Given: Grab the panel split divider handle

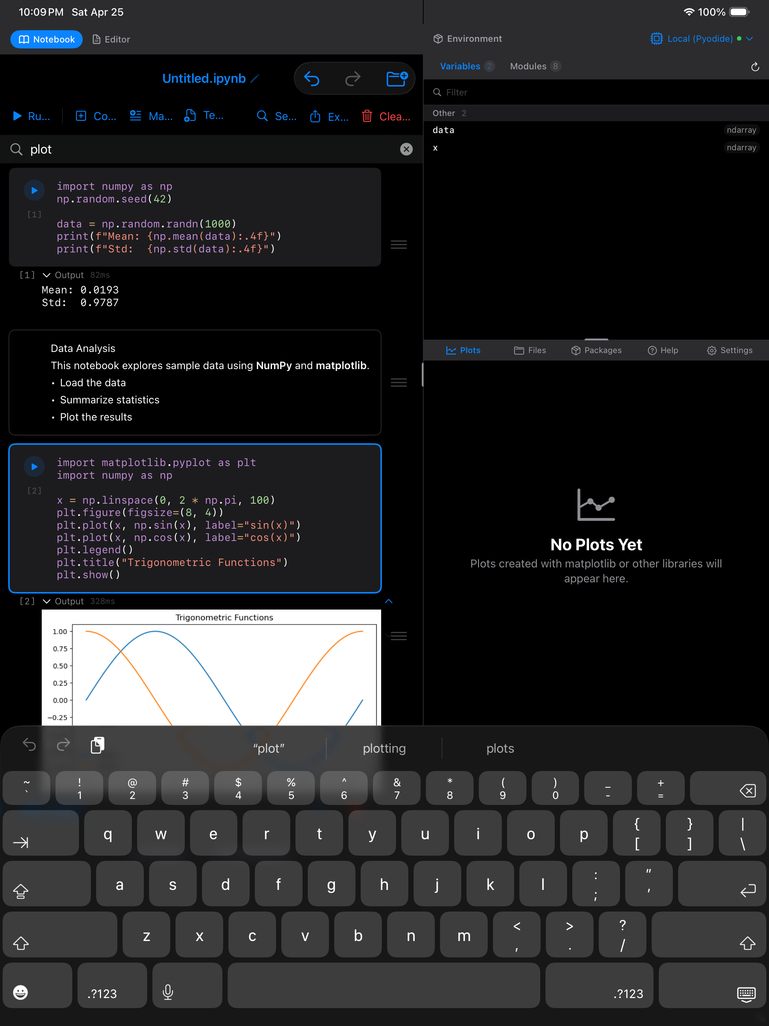Looking at the screenshot, I should click(596, 340).
